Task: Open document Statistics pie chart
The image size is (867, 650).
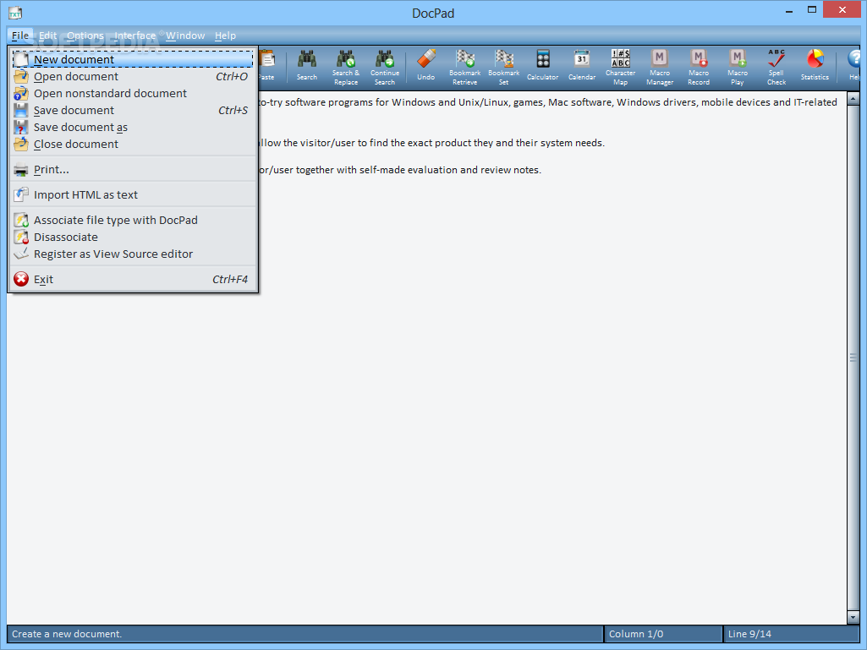Action: point(815,66)
